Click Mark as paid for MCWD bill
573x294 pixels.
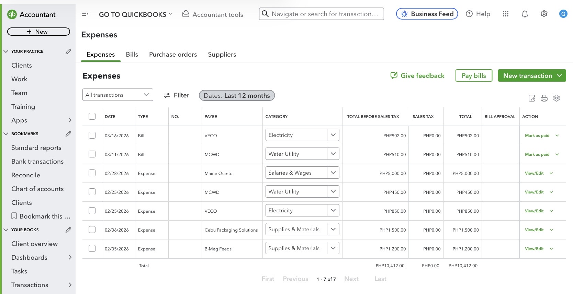pyautogui.click(x=537, y=154)
